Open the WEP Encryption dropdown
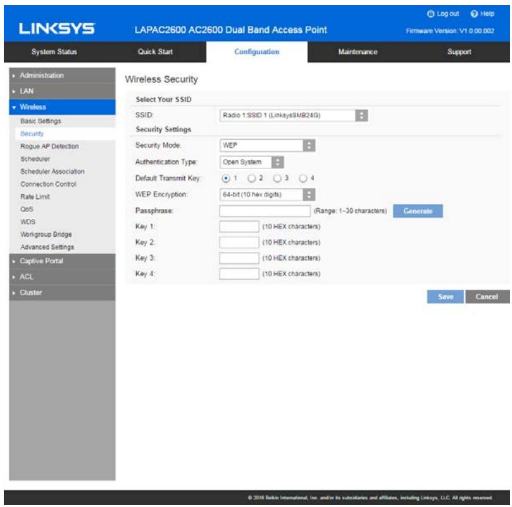 click(268, 195)
